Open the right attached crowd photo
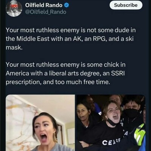 (111, 123)
